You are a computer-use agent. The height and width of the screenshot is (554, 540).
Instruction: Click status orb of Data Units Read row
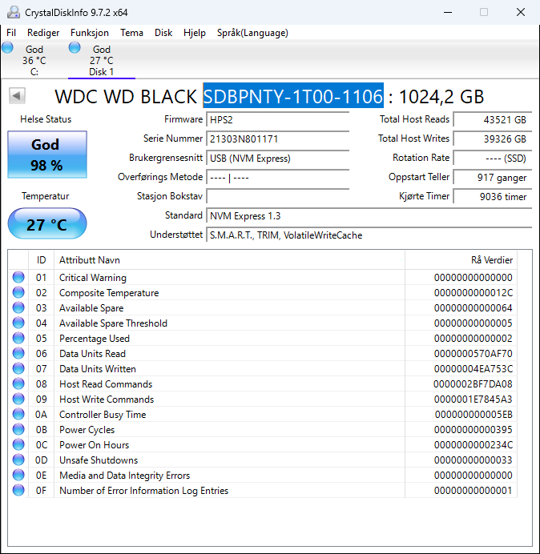tap(18, 353)
